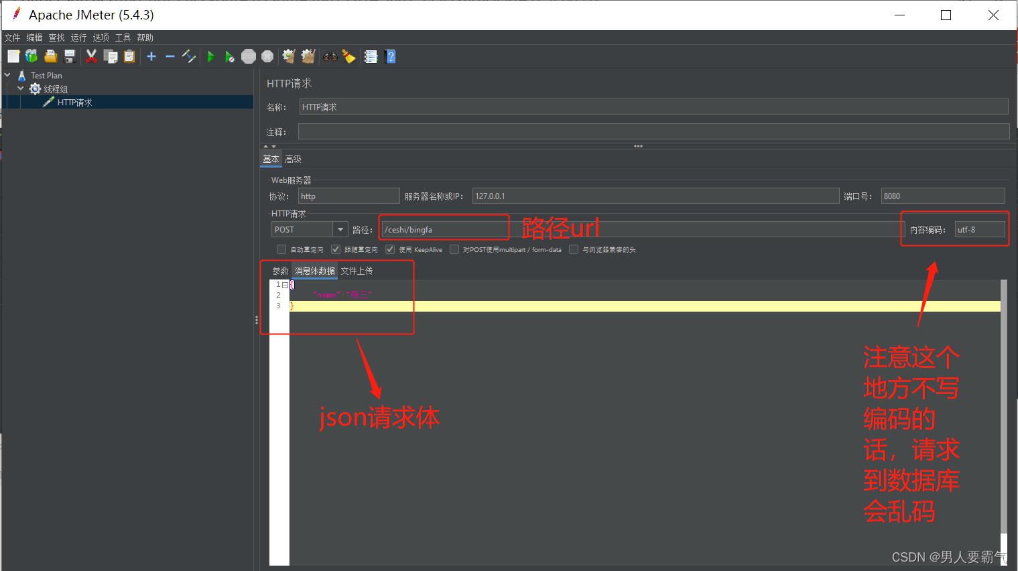Open the 帮助 menu

pyautogui.click(x=145, y=38)
